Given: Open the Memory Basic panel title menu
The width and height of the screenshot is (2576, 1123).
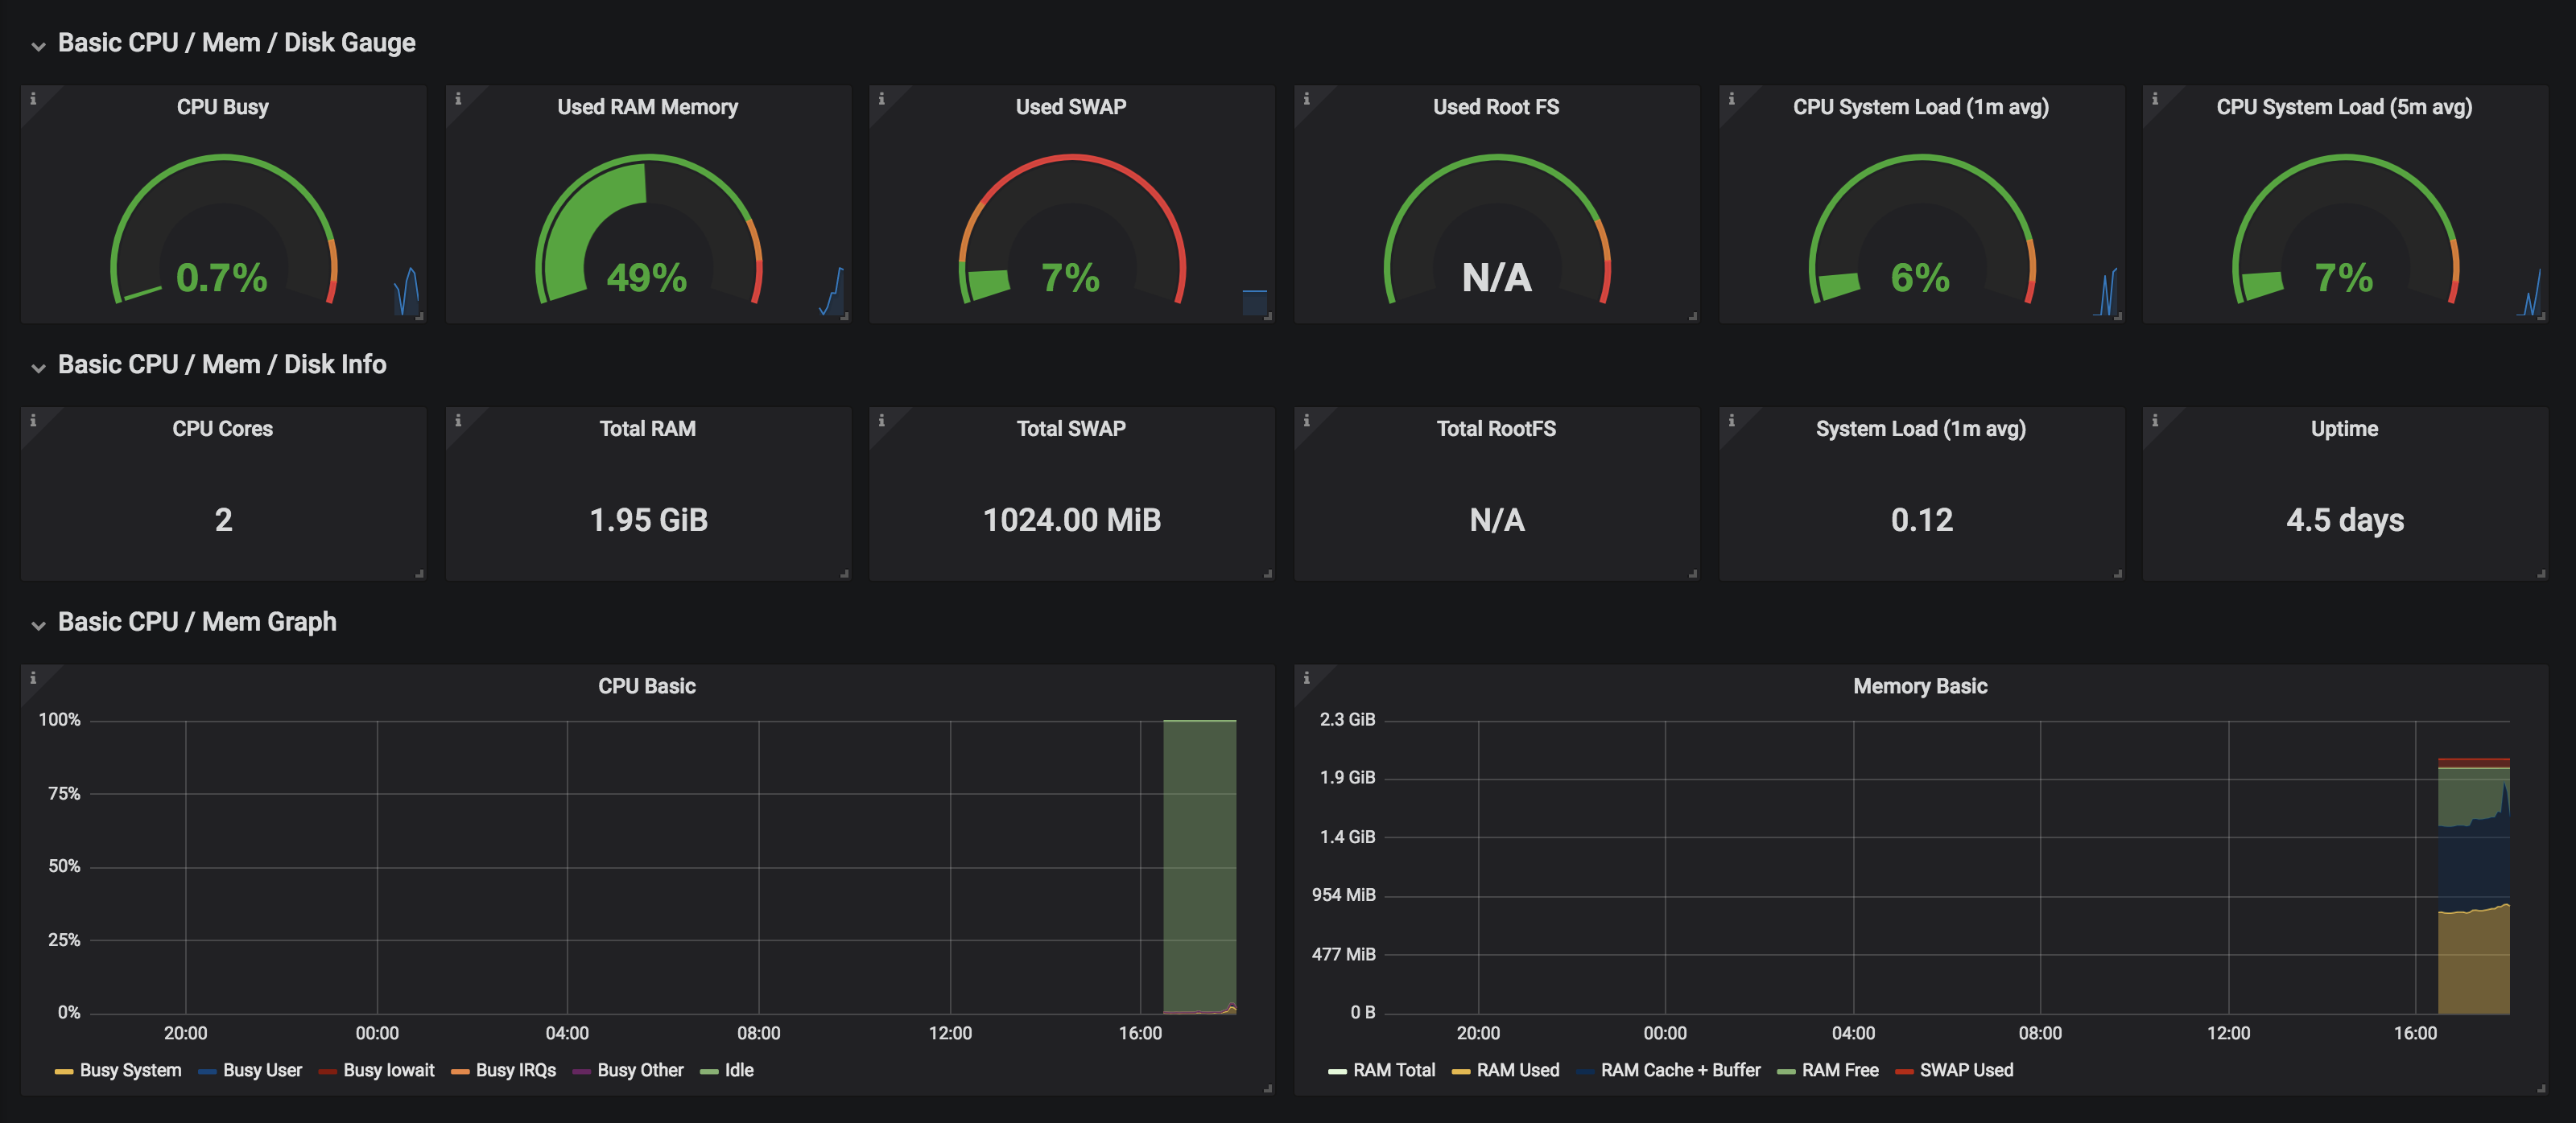Looking at the screenshot, I should 1919,686.
